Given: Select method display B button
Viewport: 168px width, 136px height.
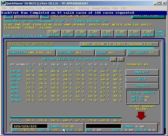Looking at the screenshot, I should [x=113, y=59].
